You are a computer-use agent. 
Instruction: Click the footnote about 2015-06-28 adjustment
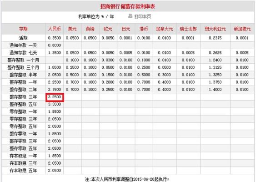pos(127,179)
